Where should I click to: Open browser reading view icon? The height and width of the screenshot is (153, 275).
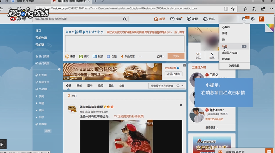pyautogui.click(x=226, y=9)
